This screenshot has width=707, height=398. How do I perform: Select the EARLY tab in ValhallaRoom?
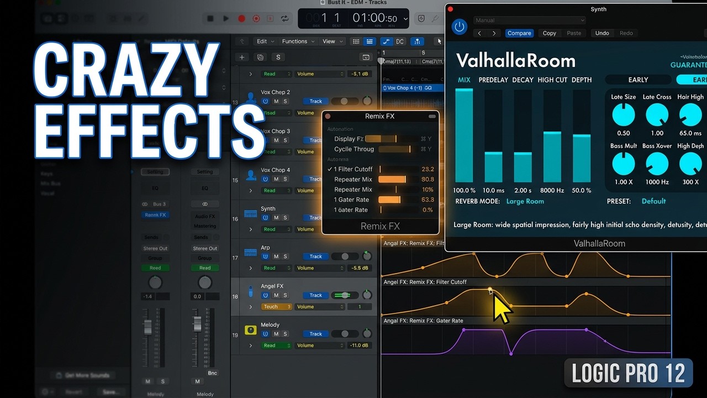[638, 80]
